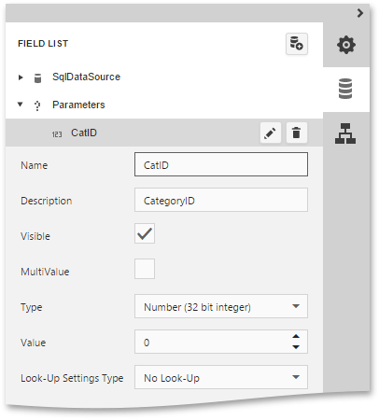This screenshot has height=420, width=379.
Task: Collapse the side panel with chevron arrow
Action: (x=360, y=13)
